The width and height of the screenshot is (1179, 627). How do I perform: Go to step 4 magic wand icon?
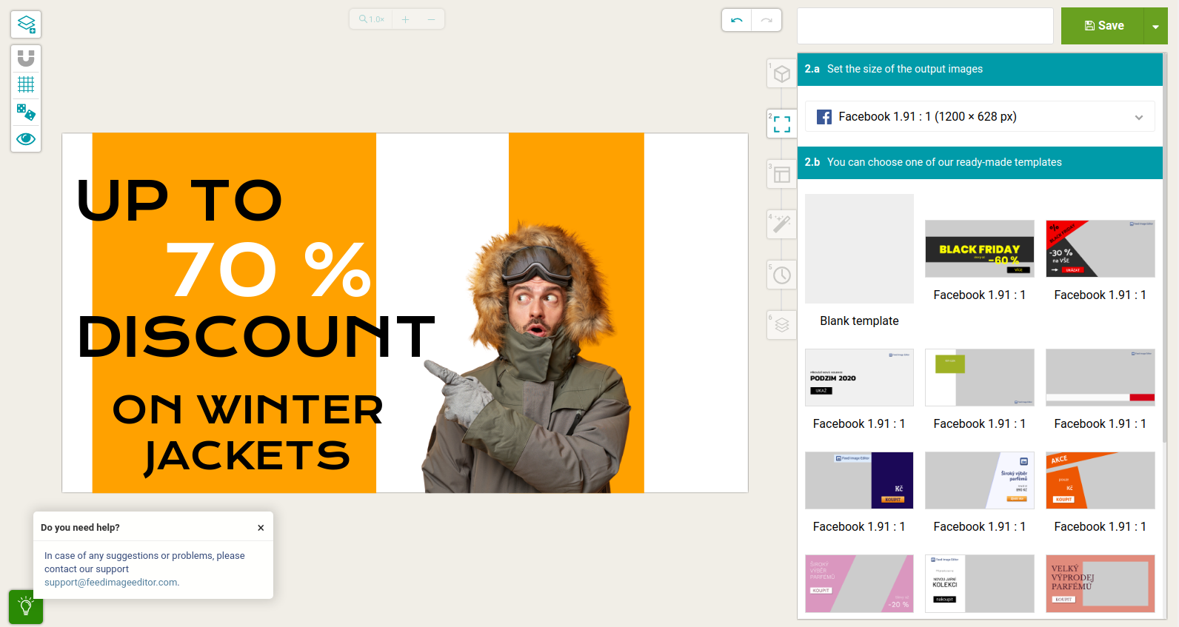tap(782, 224)
